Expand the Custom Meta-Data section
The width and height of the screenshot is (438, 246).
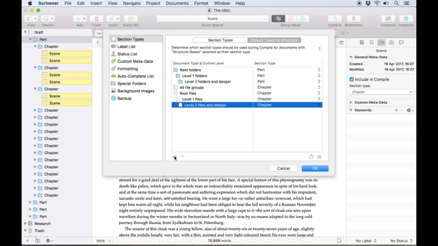click(x=351, y=102)
